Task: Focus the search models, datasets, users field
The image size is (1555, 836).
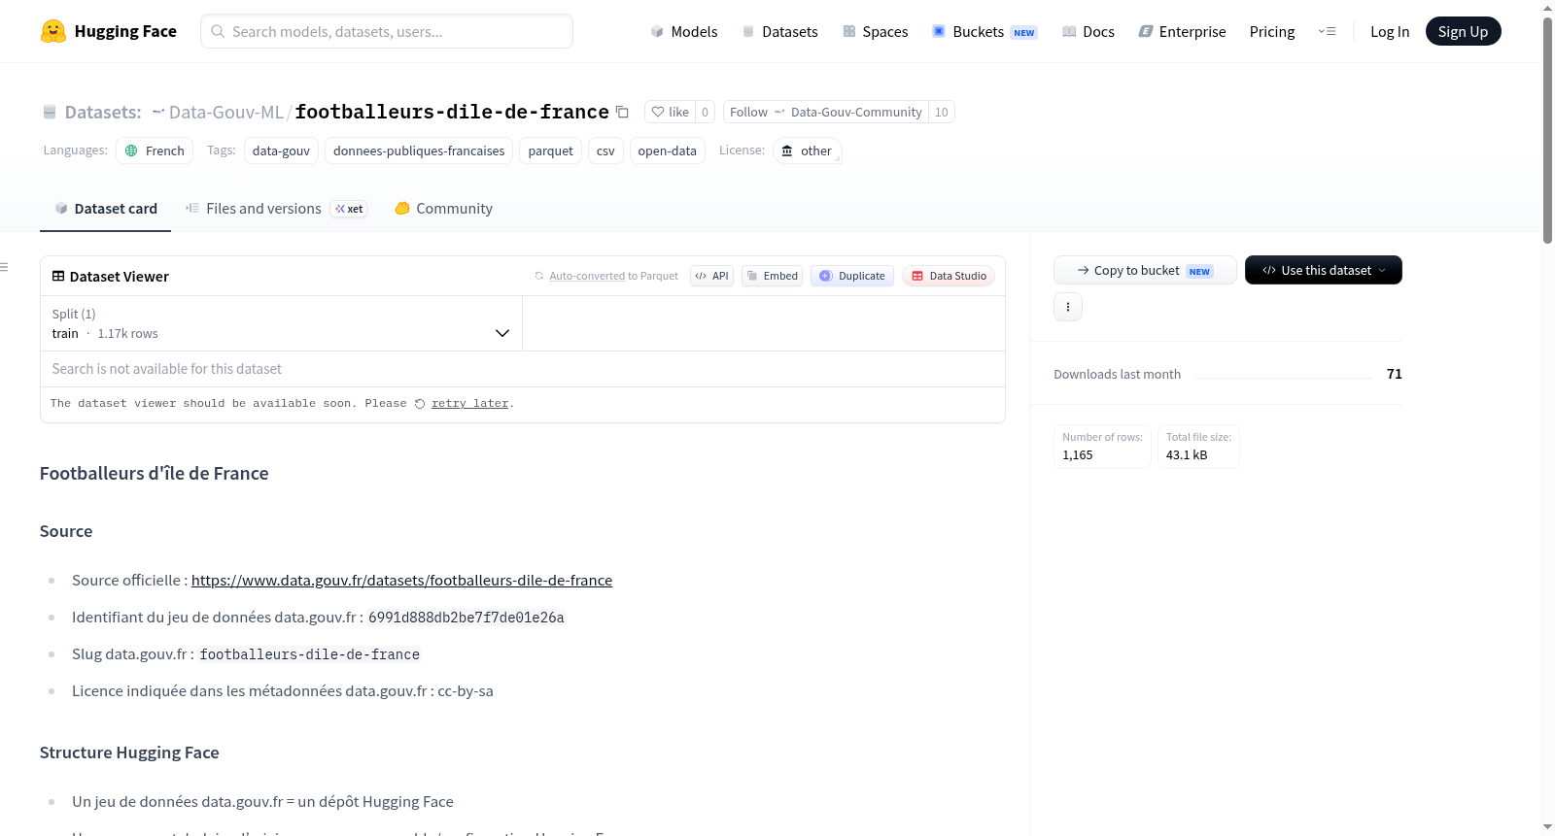Action: (387, 31)
